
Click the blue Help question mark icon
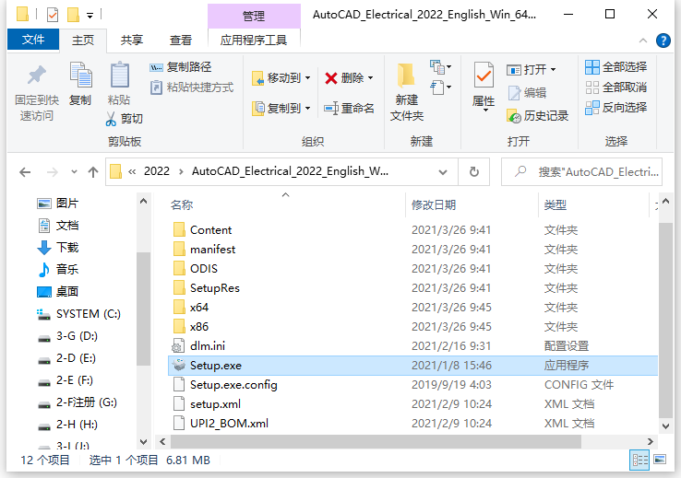tap(663, 41)
